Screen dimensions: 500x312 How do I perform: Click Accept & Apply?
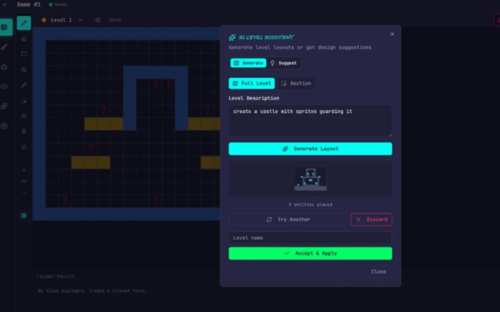point(310,253)
